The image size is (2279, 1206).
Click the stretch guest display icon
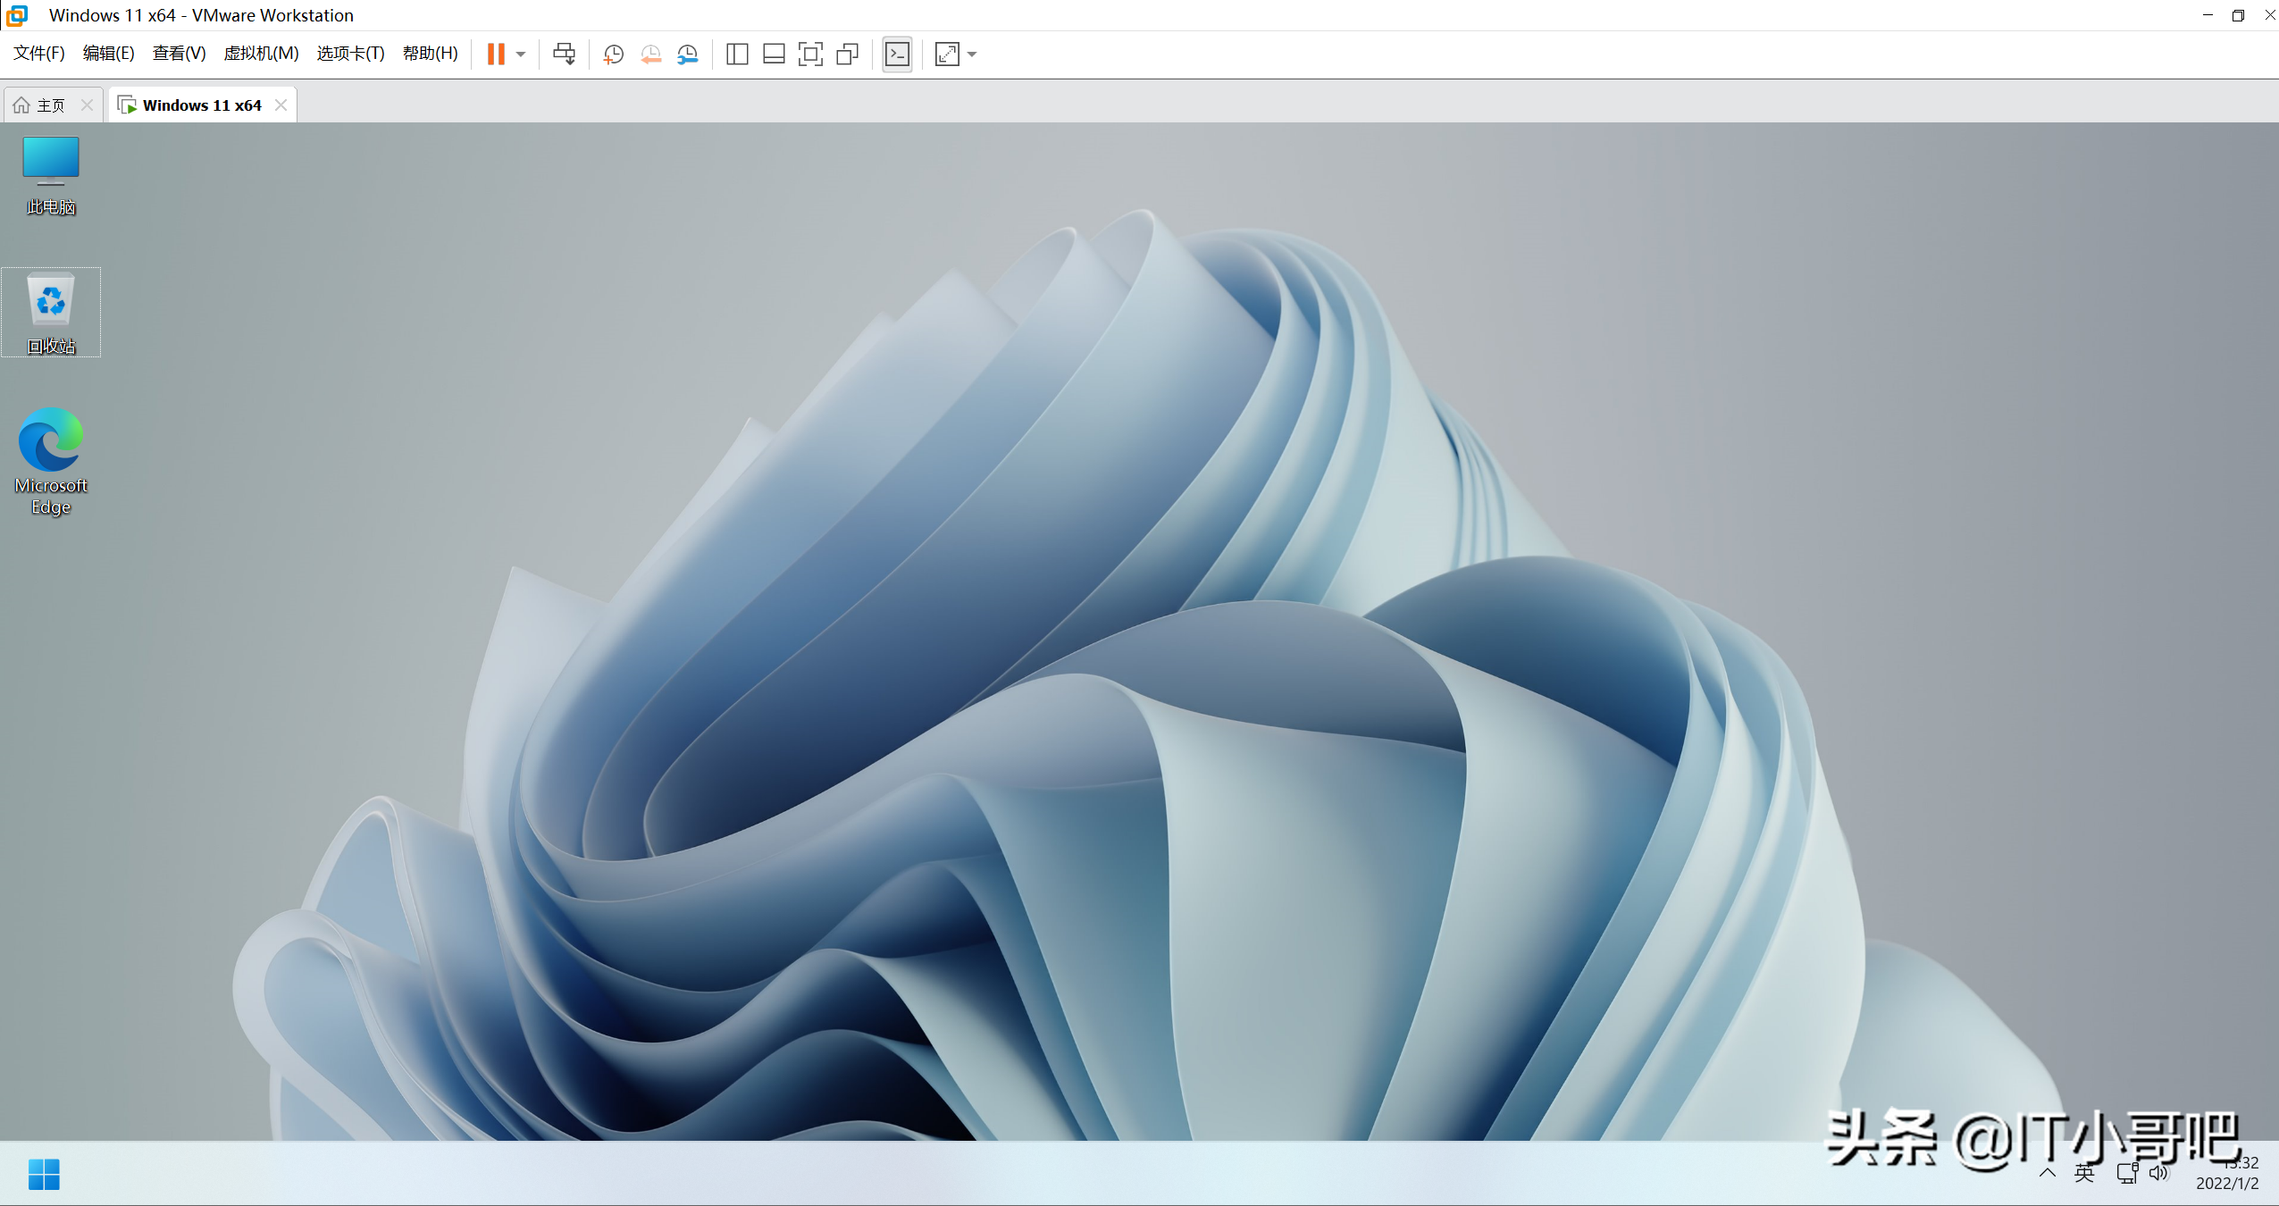[x=947, y=54]
